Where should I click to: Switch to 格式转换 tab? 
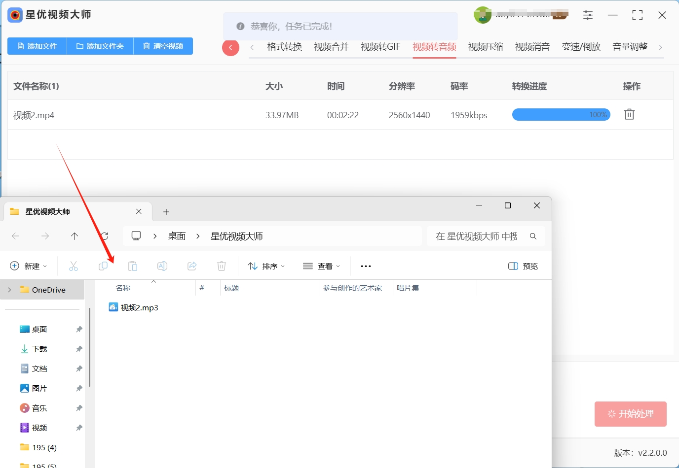[x=284, y=47]
